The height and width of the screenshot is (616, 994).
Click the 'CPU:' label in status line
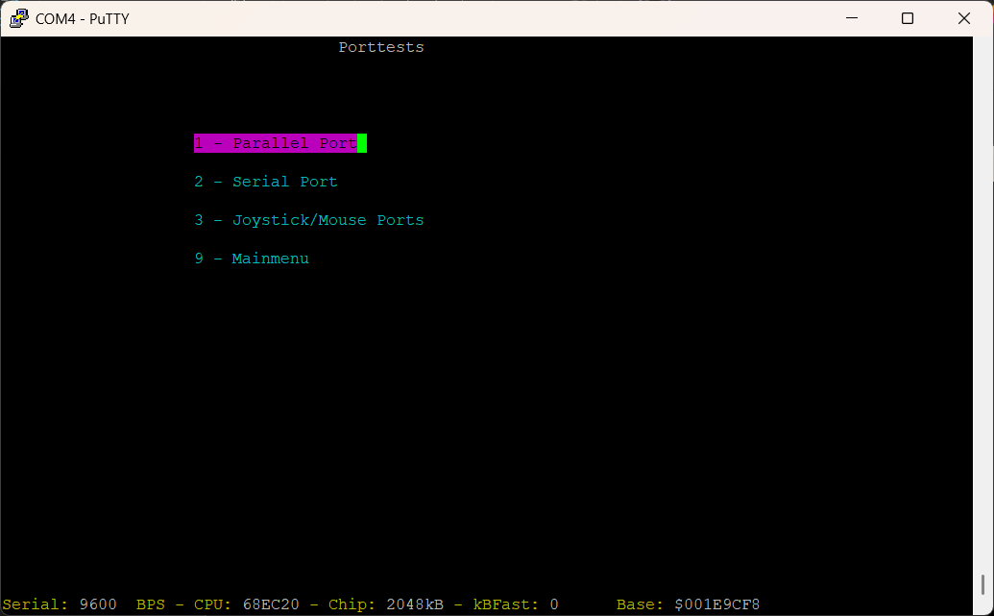[x=213, y=604]
